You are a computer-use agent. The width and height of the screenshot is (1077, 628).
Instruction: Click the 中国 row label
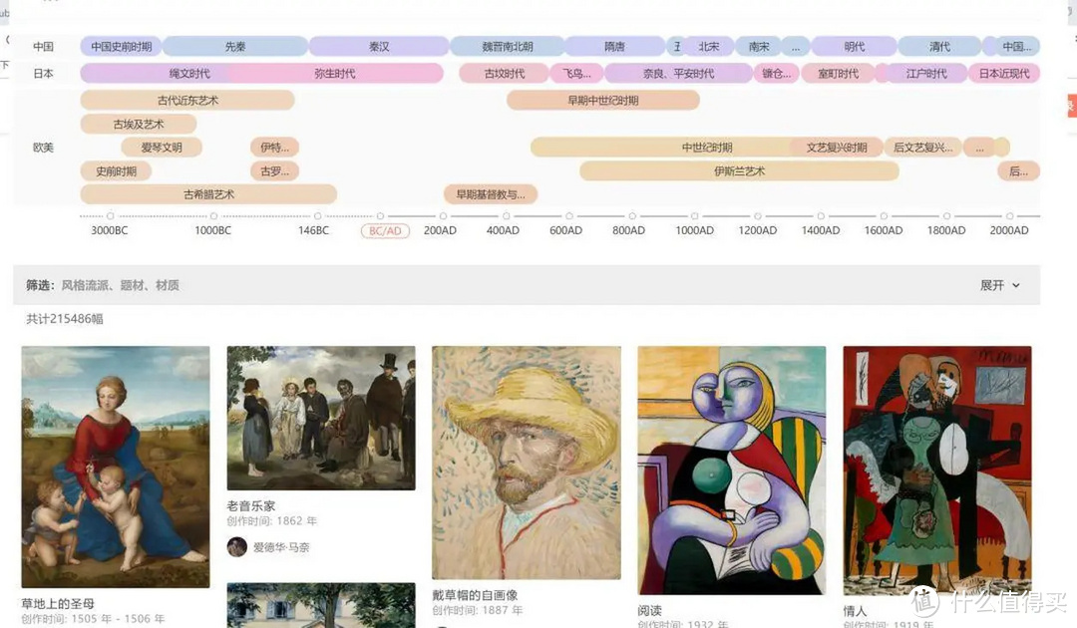pos(43,47)
